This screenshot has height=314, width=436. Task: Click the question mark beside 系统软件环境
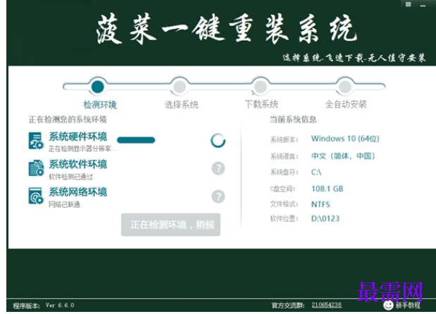218,168
